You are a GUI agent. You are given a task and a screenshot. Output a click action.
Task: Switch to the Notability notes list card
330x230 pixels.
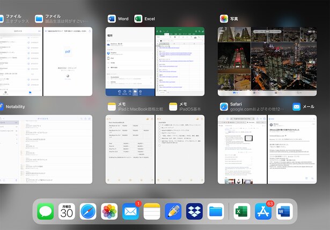click(x=46, y=149)
